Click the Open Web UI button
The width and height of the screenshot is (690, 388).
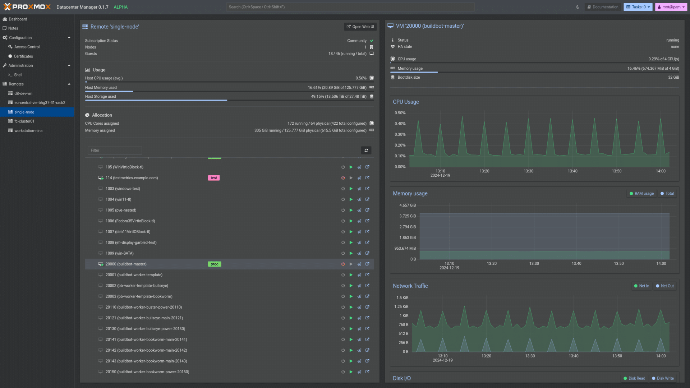[360, 27]
